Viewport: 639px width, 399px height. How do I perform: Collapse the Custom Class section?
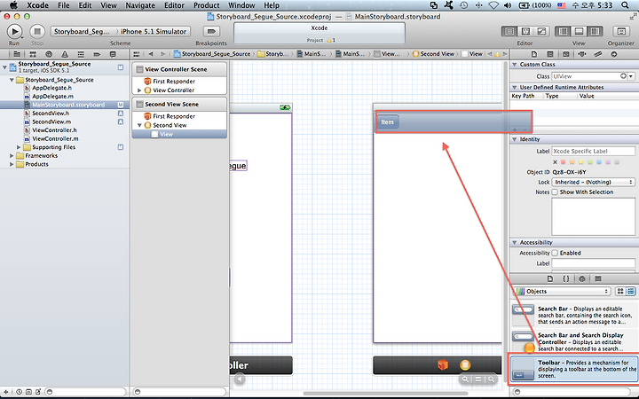pos(514,65)
